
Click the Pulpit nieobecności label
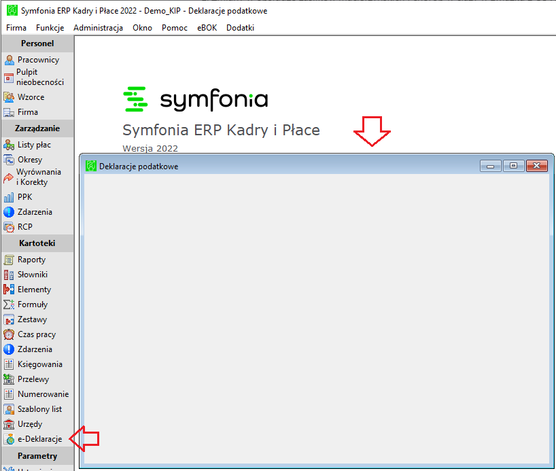point(40,77)
